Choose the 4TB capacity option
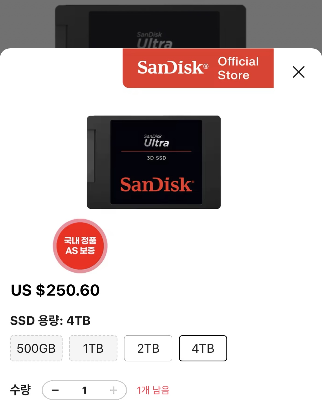 click(x=203, y=348)
